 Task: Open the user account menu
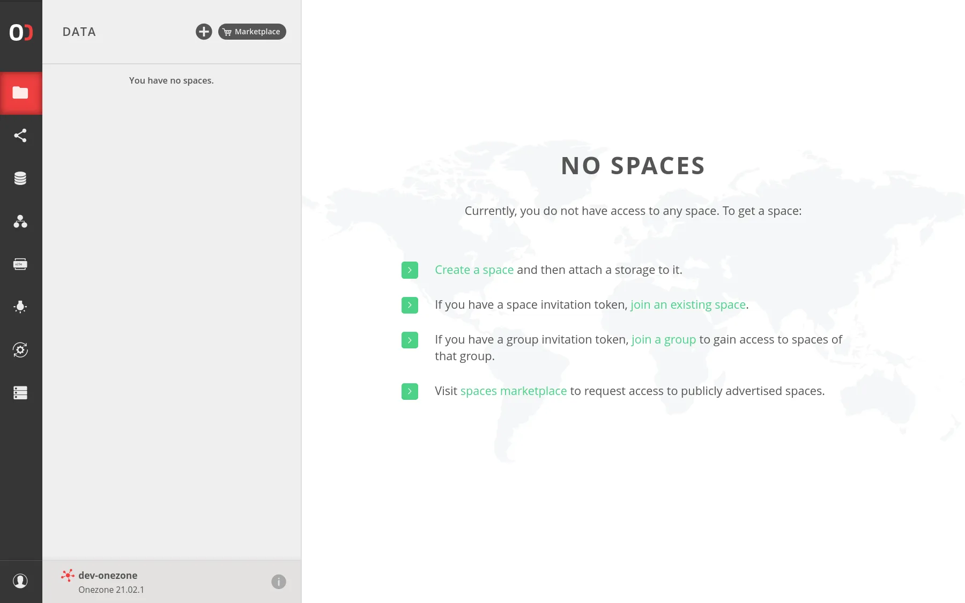pyautogui.click(x=21, y=581)
